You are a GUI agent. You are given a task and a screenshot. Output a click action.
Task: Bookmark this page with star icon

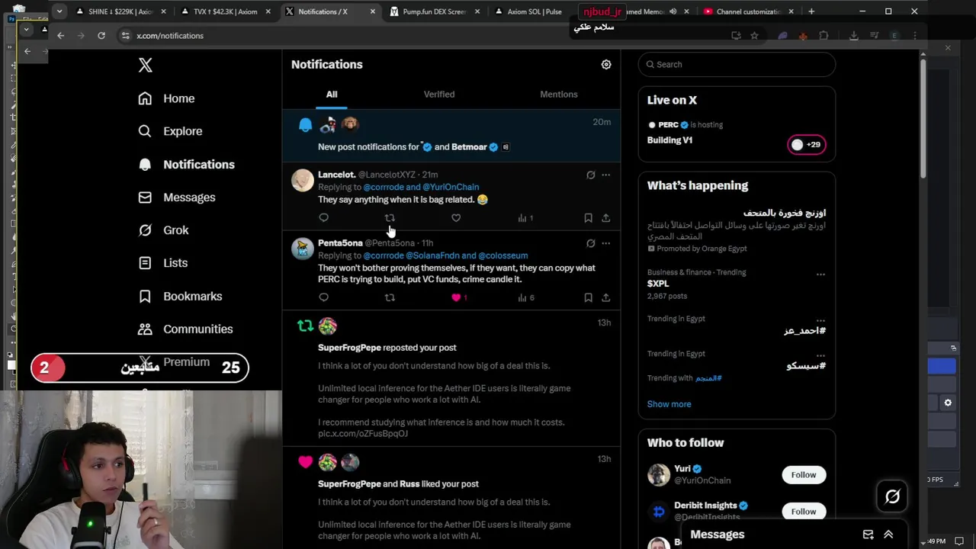click(754, 36)
